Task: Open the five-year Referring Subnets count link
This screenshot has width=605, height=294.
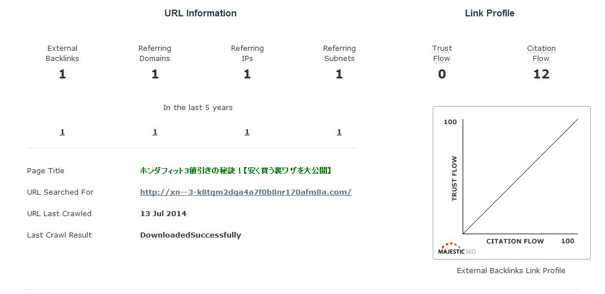Action: 339,132
